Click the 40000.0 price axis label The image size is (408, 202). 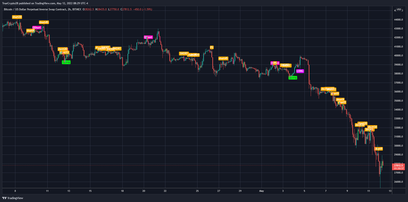coord(398,56)
